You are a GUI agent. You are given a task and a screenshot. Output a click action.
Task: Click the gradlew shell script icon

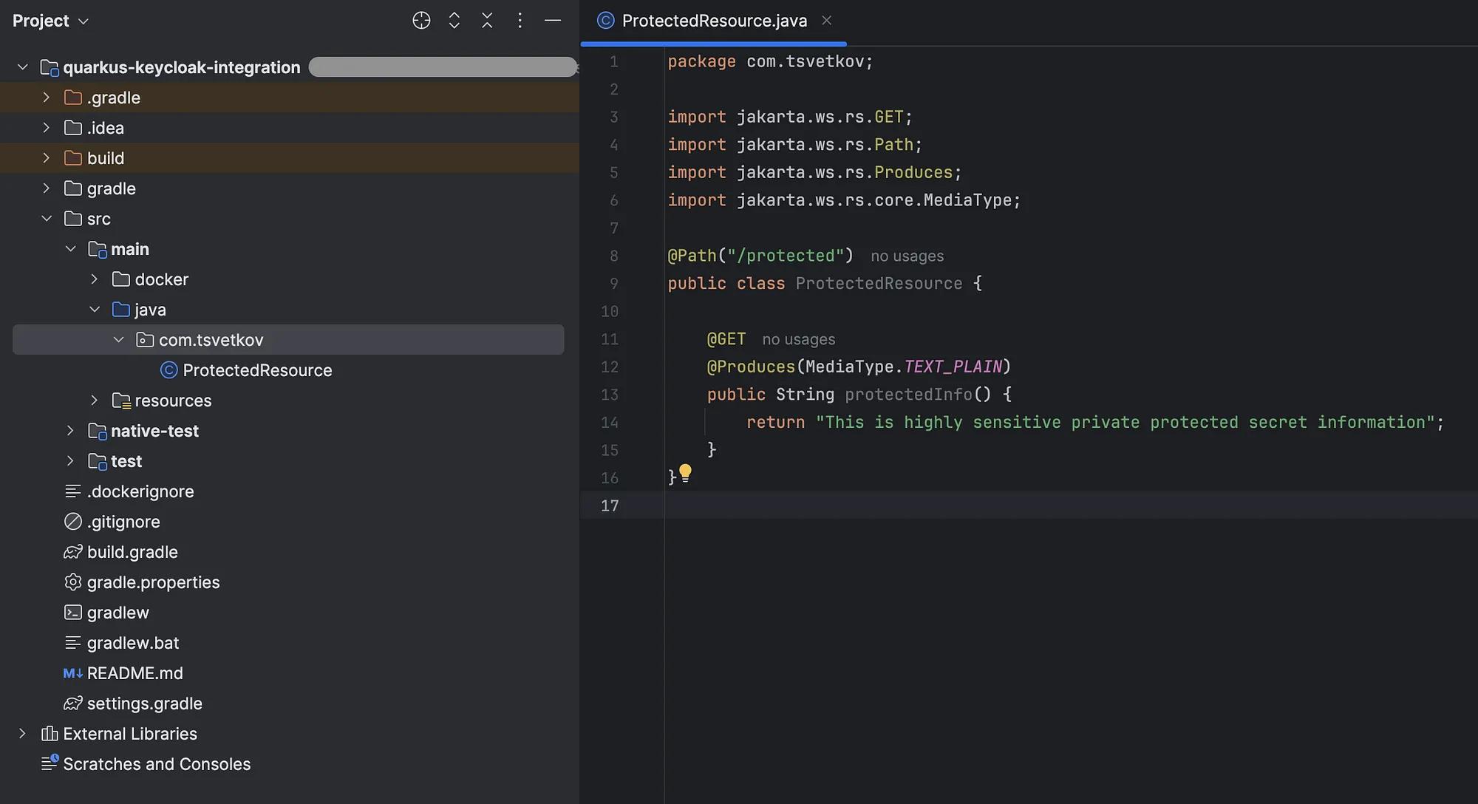pos(72,613)
